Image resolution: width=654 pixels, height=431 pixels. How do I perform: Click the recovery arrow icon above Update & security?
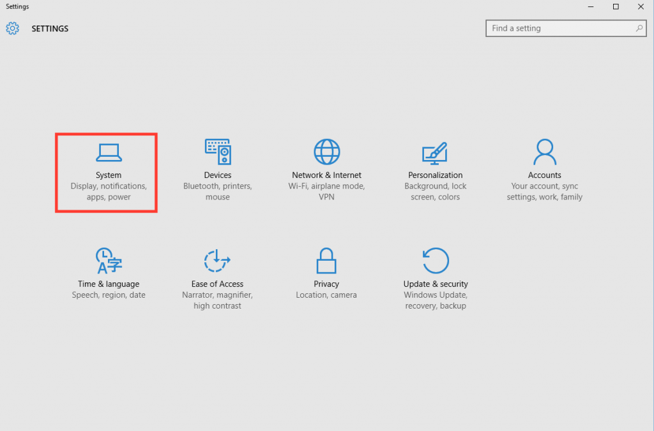point(435,260)
